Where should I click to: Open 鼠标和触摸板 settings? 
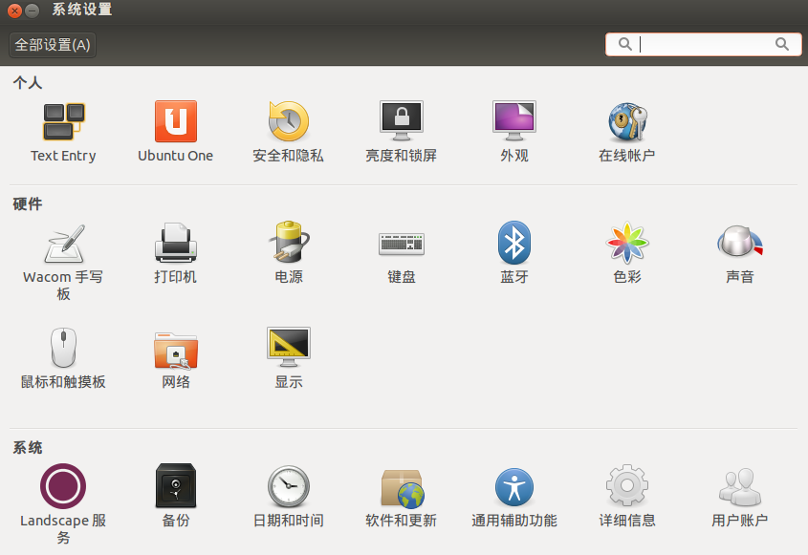tap(63, 358)
